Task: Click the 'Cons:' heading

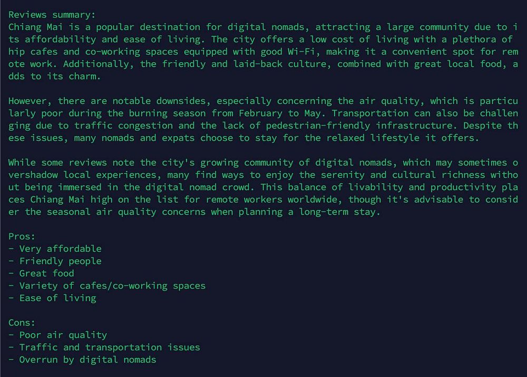Action: [x=22, y=323]
